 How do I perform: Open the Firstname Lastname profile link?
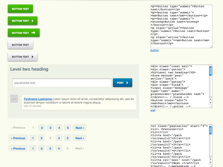(38, 99)
